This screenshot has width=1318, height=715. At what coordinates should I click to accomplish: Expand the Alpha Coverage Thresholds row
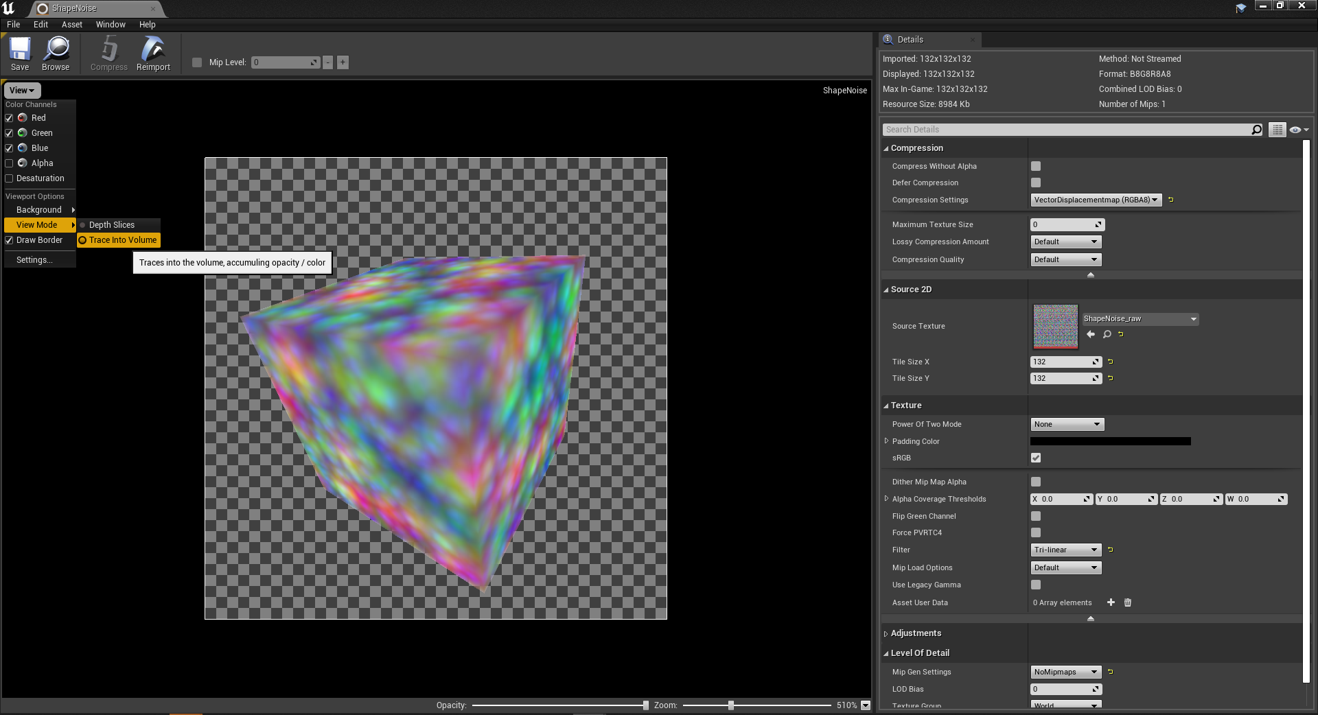tap(887, 499)
